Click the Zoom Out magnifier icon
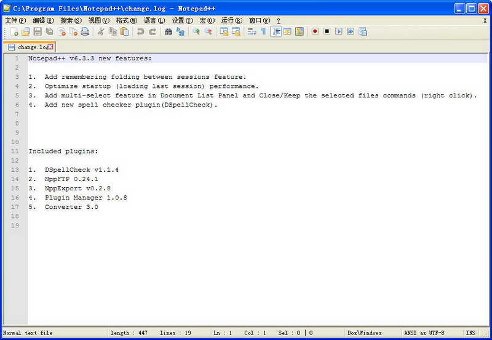The height and width of the screenshot is (340, 492). coord(208,32)
